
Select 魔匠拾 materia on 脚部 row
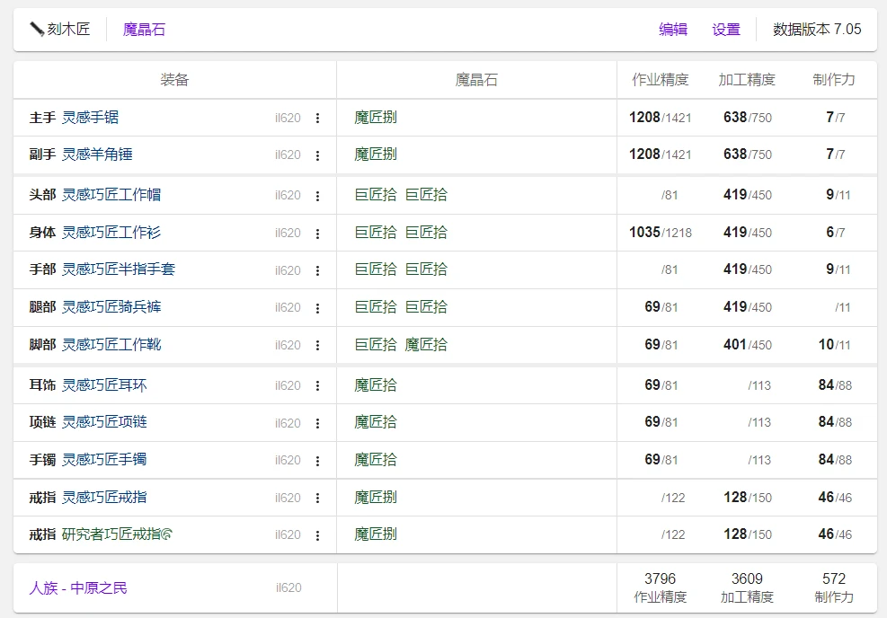(426, 345)
